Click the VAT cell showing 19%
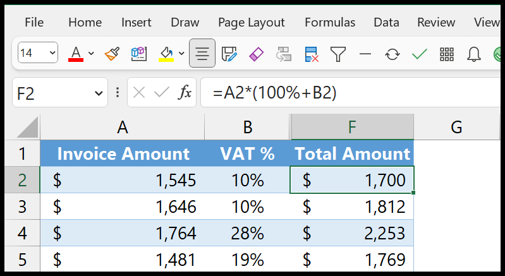Image resolution: width=505 pixels, height=276 pixels. [x=247, y=259]
